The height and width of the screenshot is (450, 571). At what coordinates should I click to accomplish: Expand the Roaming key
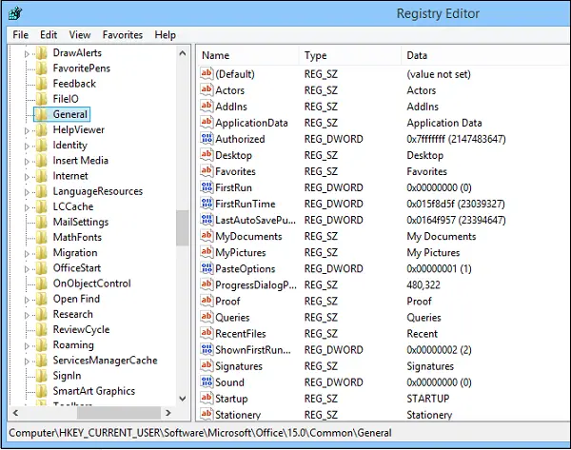(27, 346)
